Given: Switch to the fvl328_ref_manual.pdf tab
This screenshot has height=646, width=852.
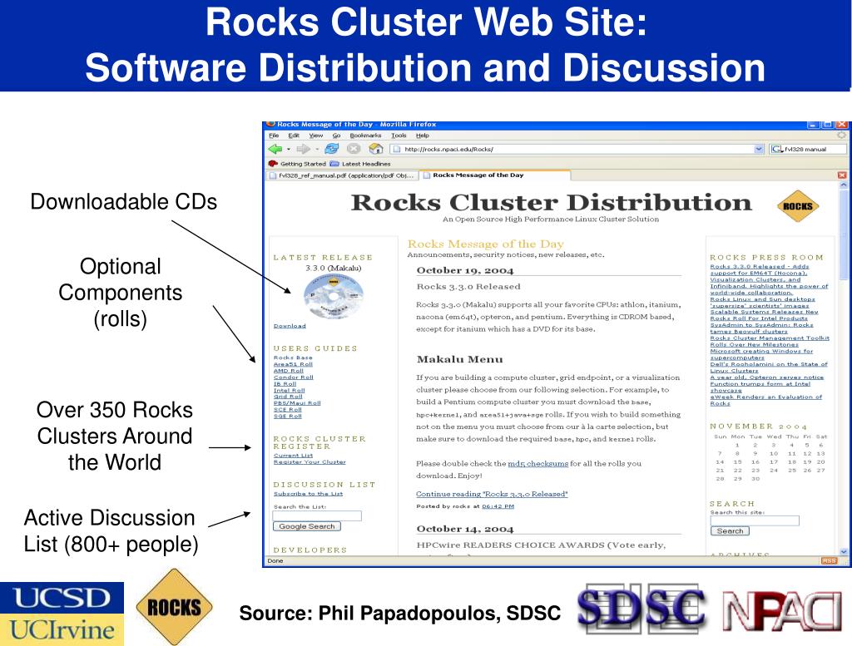Looking at the screenshot, I should pos(343,175).
